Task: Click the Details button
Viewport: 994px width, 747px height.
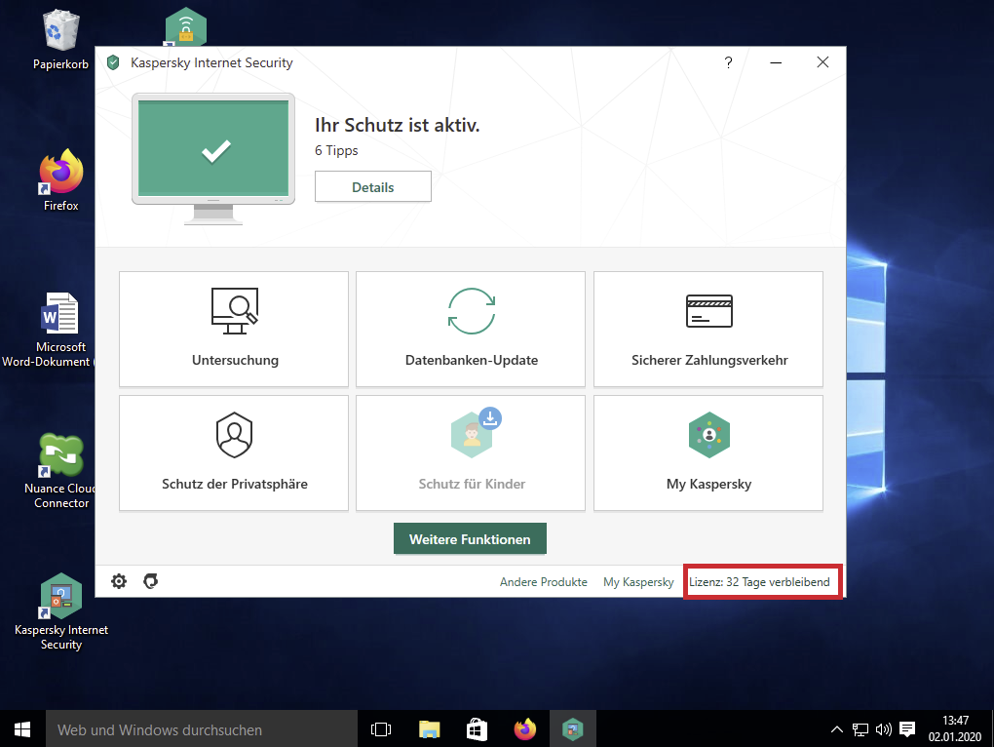Action: tap(372, 186)
